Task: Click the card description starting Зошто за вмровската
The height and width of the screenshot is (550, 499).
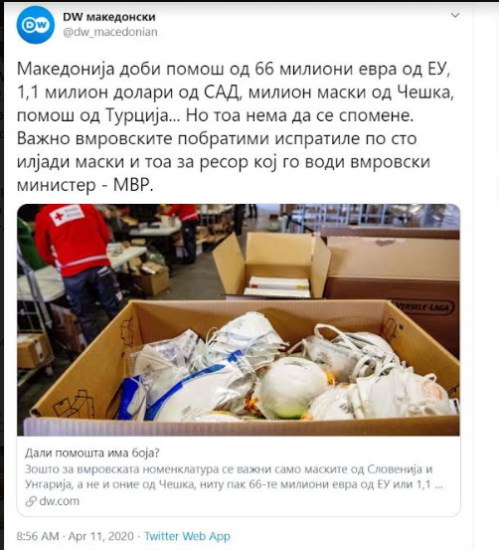Action: coord(234,476)
